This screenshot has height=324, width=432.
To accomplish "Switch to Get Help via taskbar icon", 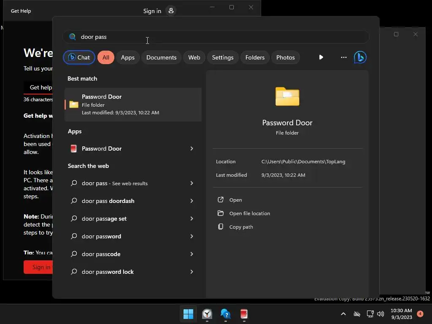I will click(x=225, y=314).
